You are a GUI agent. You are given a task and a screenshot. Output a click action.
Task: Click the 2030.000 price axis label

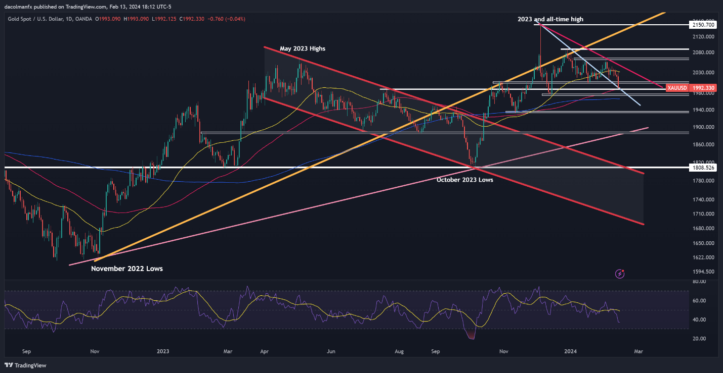coord(703,73)
